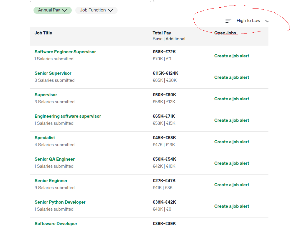
Task: Click the Total Pay column header
Action: click(162, 33)
